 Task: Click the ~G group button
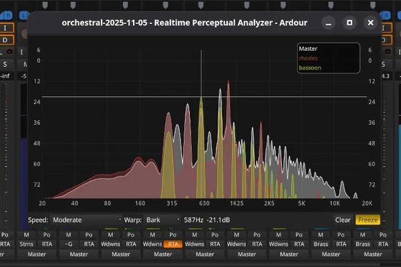[x=68, y=244]
